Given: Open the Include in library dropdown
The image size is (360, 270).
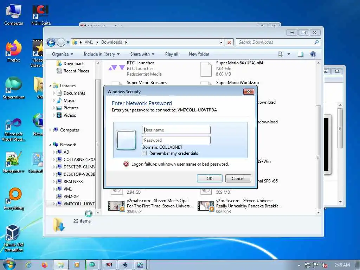Looking at the screenshot, I should tap(102, 54).
